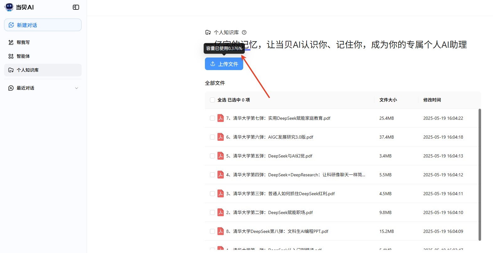Image resolution: width=493 pixels, height=253 pixels.
Task: Click the 个人知识库 page title text
Action: point(226,32)
